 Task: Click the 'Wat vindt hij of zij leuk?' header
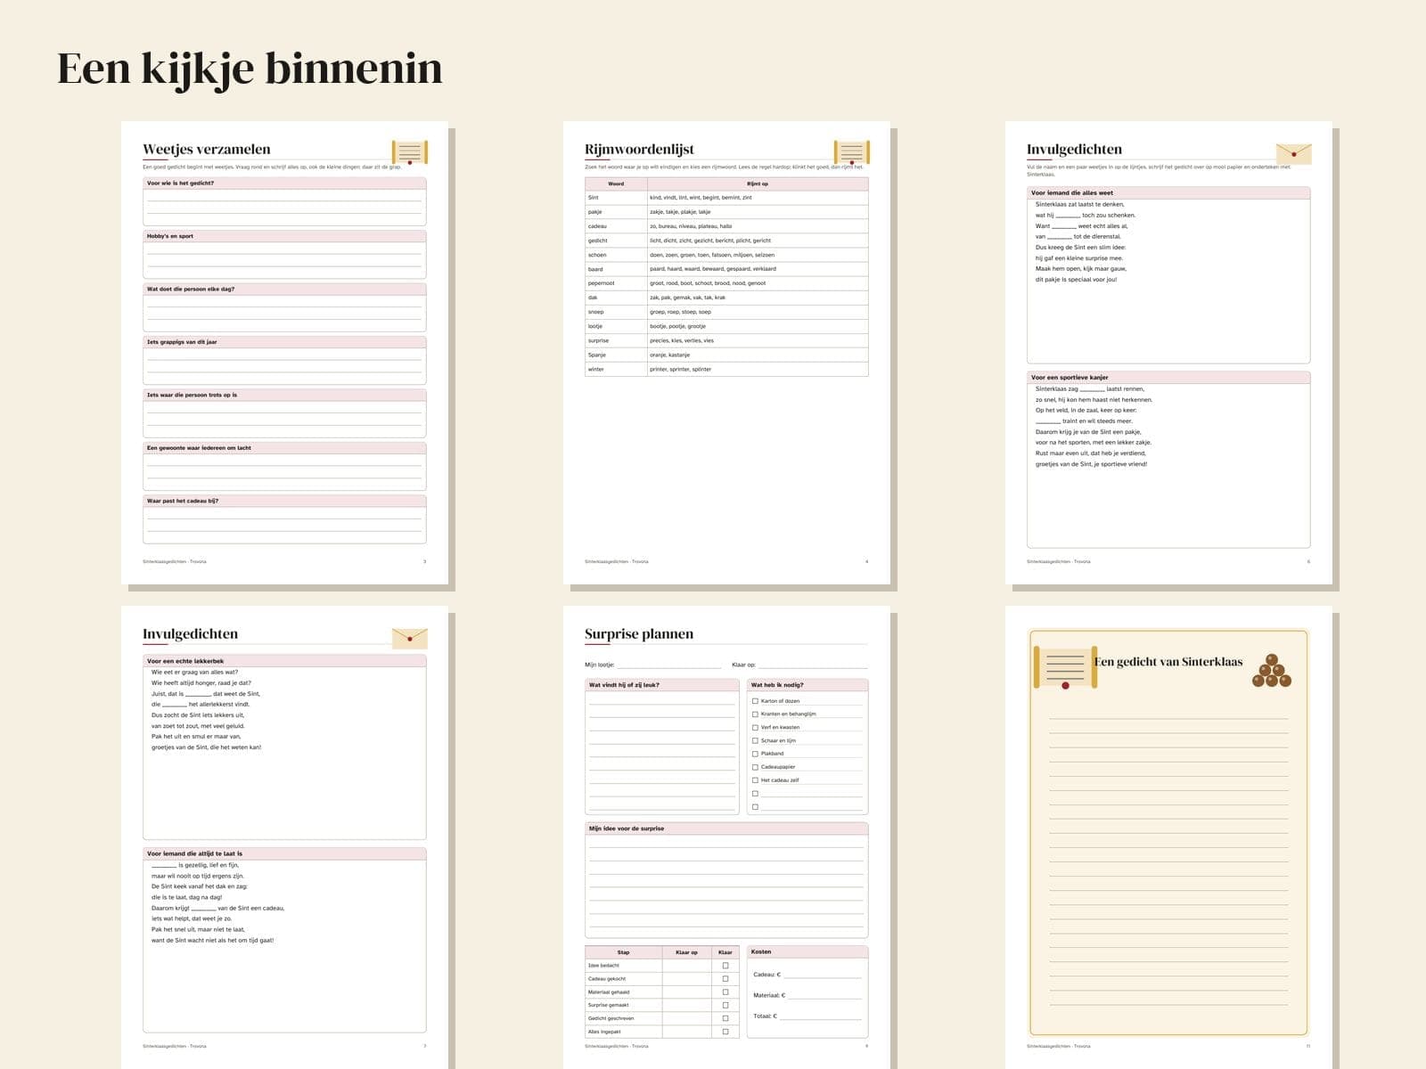click(x=662, y=685)
